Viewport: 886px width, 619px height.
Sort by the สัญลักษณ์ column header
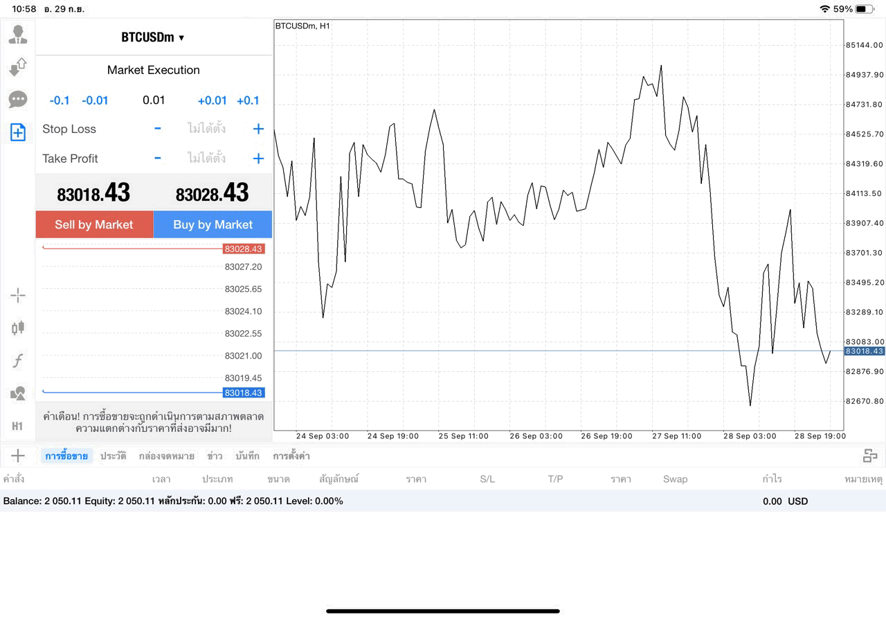pos(339,479)
